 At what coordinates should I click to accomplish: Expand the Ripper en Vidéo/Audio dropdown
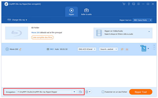pos(149,32)
